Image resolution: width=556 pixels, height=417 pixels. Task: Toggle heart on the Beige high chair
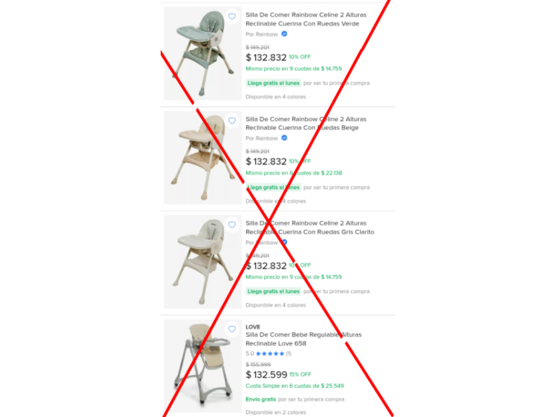(232, 121)
